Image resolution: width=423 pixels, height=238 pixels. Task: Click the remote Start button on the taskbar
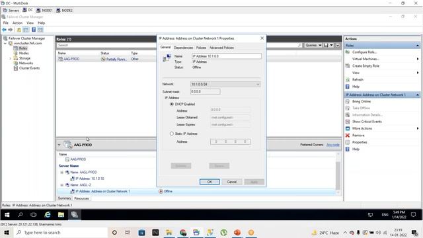click(x=7, y=215)
